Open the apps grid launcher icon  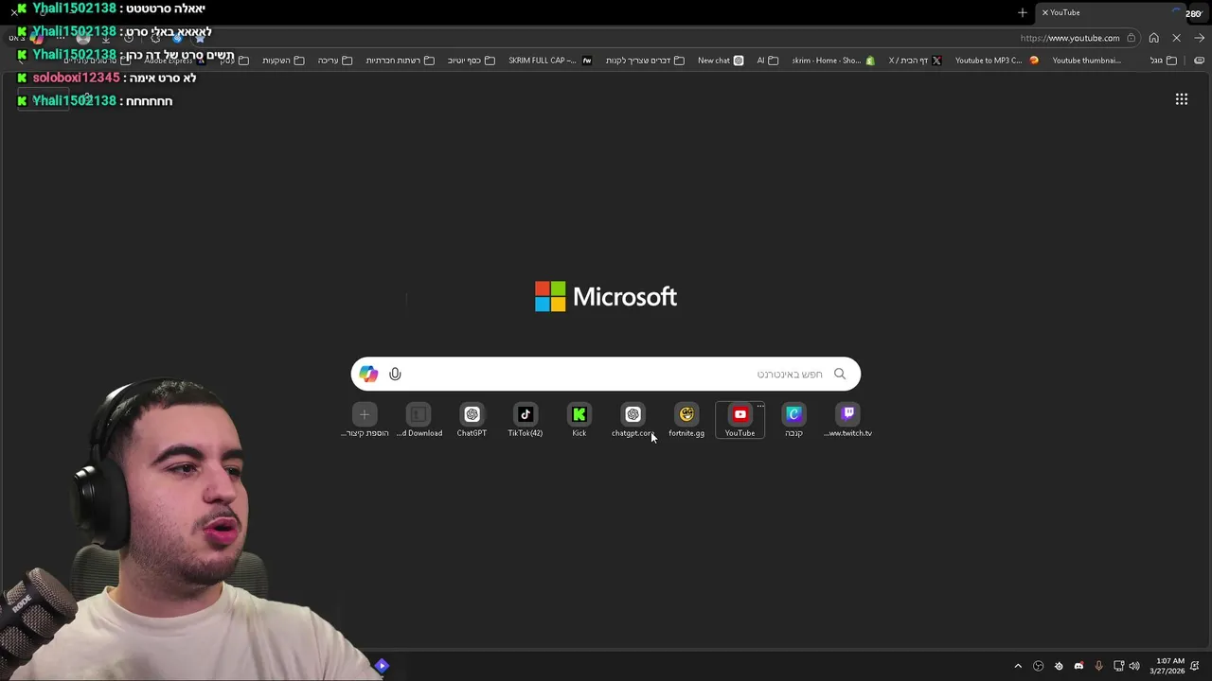tap(1182, 99)
